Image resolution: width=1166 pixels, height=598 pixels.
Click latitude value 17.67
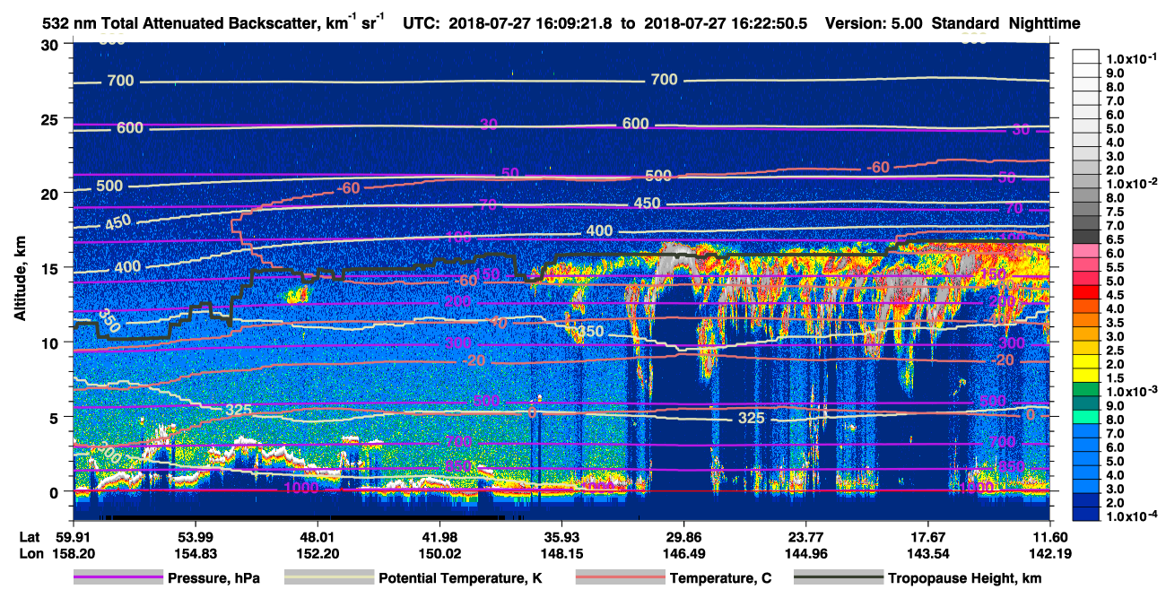point(928,536)
